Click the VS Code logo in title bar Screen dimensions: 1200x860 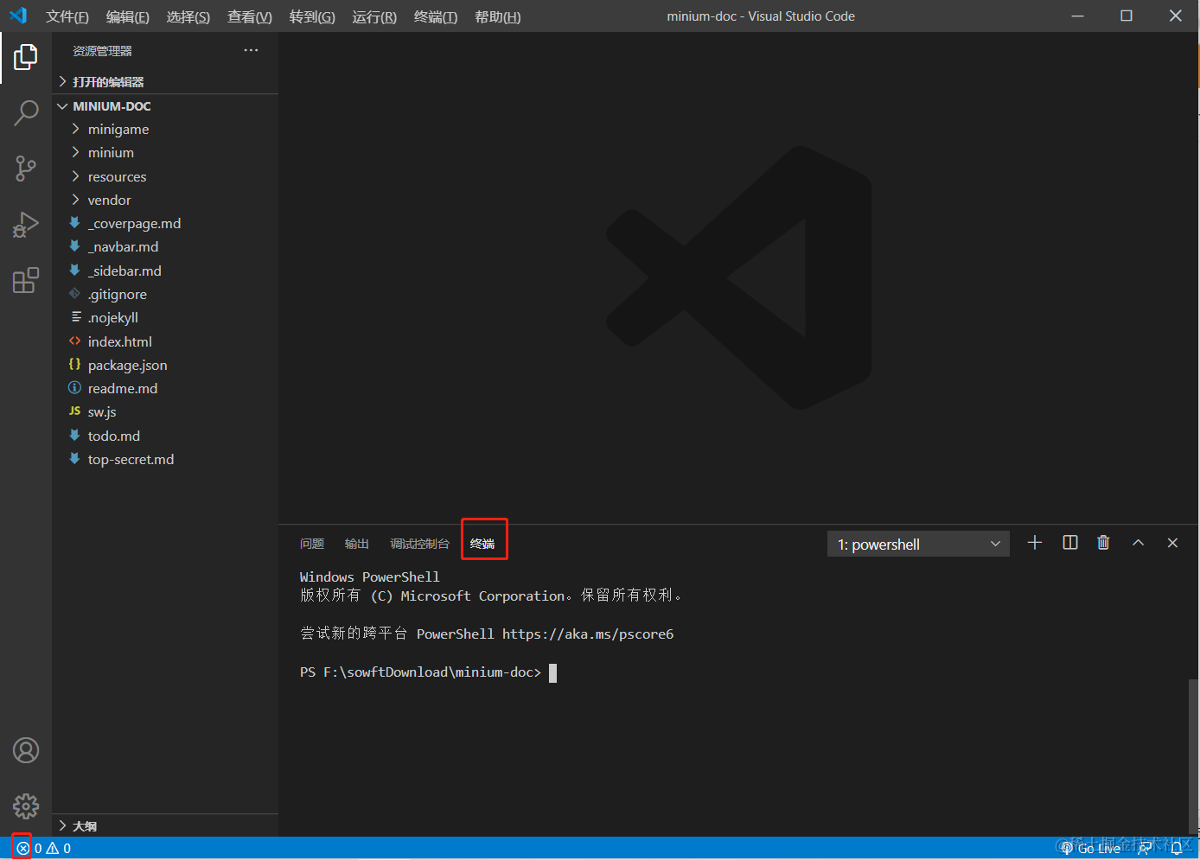[18, 16]
